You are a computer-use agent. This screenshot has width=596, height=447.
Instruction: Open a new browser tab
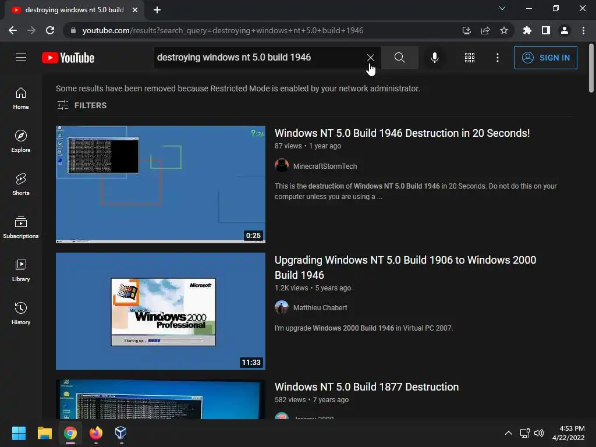157,10
